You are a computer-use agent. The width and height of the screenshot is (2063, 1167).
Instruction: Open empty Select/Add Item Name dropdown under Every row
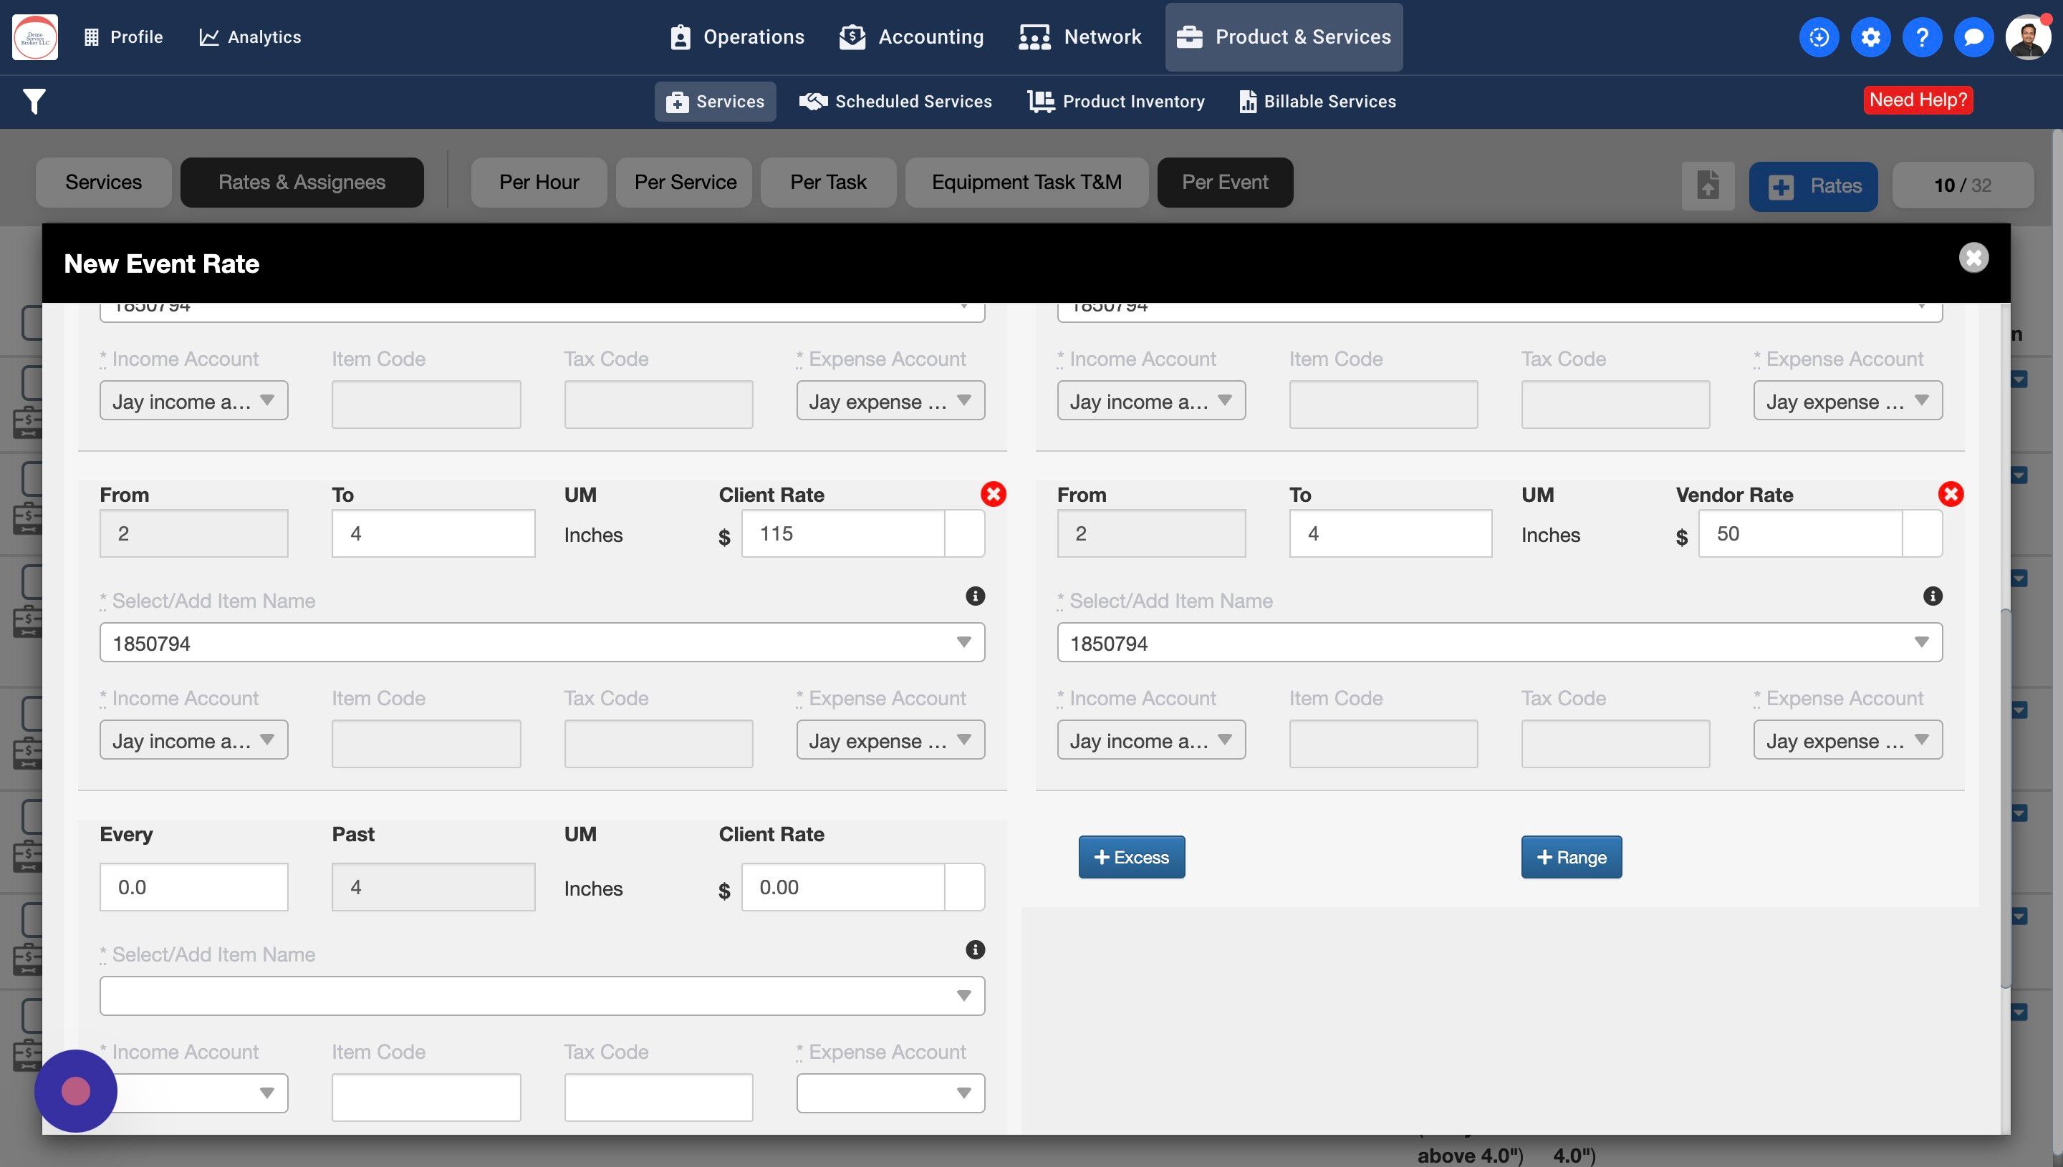pyautogui.click(x=963, y=997)
